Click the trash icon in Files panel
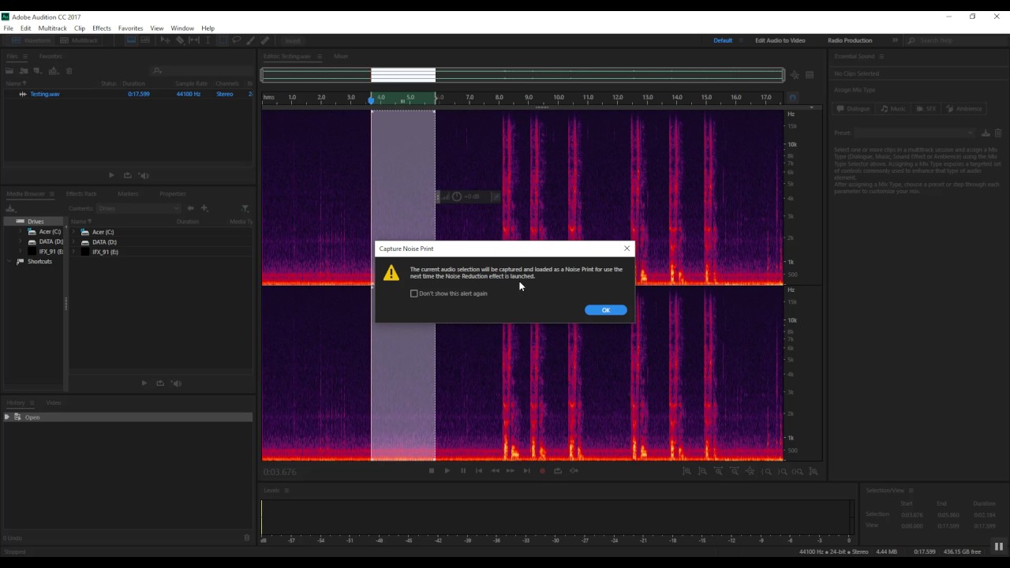Screen dimensions: 1010x568 point(69,70)
